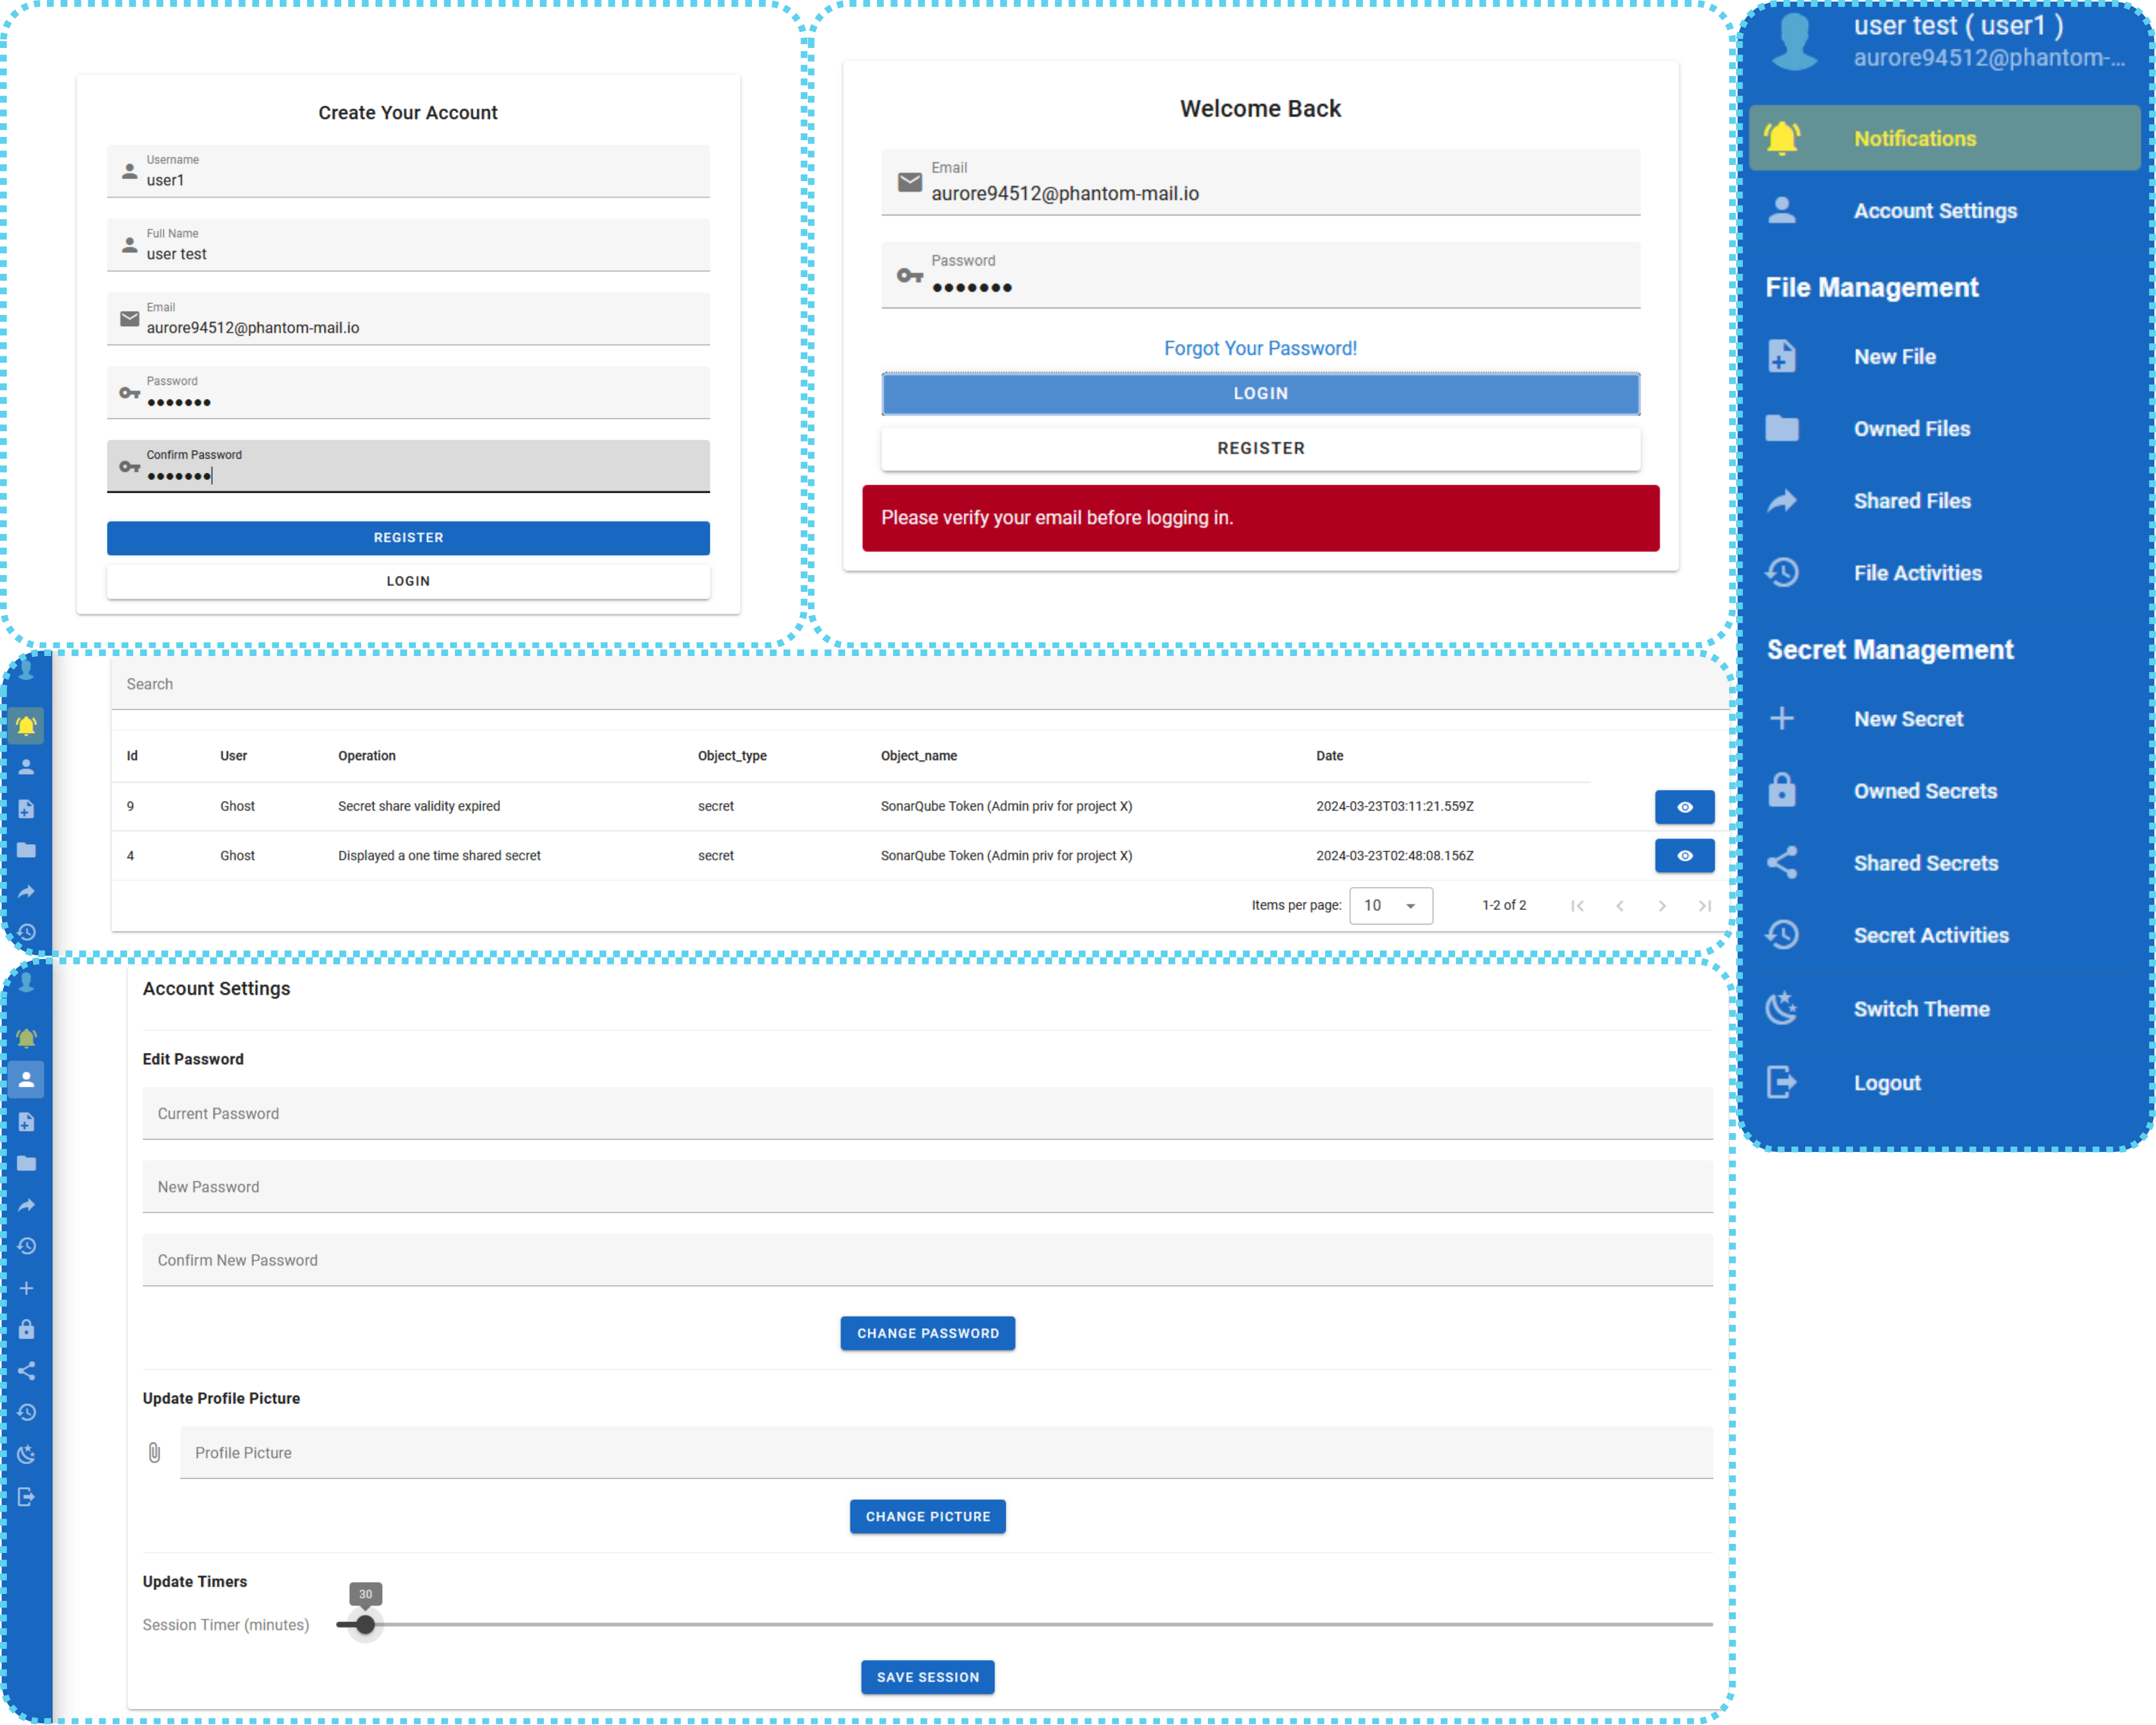Click the Search field above notifications table
Screen dimensions: 2156x1725
pos(920,684)
